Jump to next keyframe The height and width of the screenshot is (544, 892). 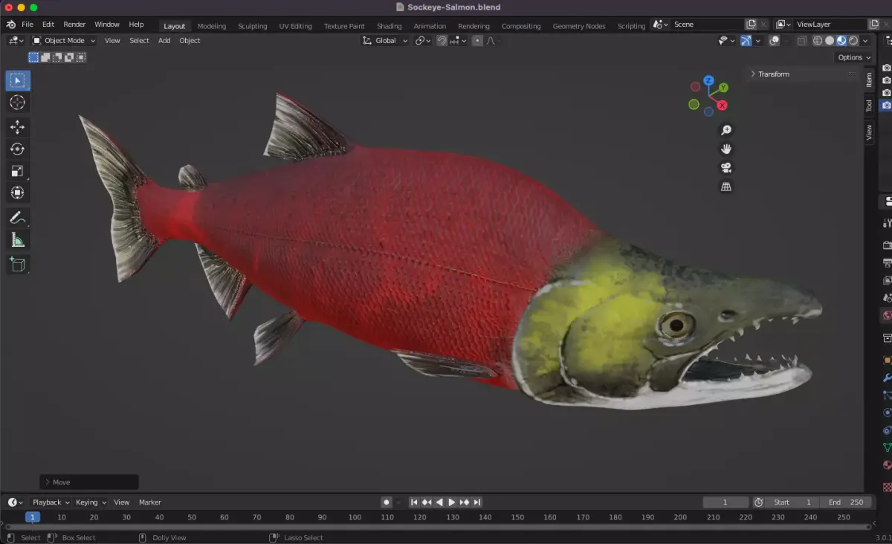pyautogui.click(x=465, y=502)
